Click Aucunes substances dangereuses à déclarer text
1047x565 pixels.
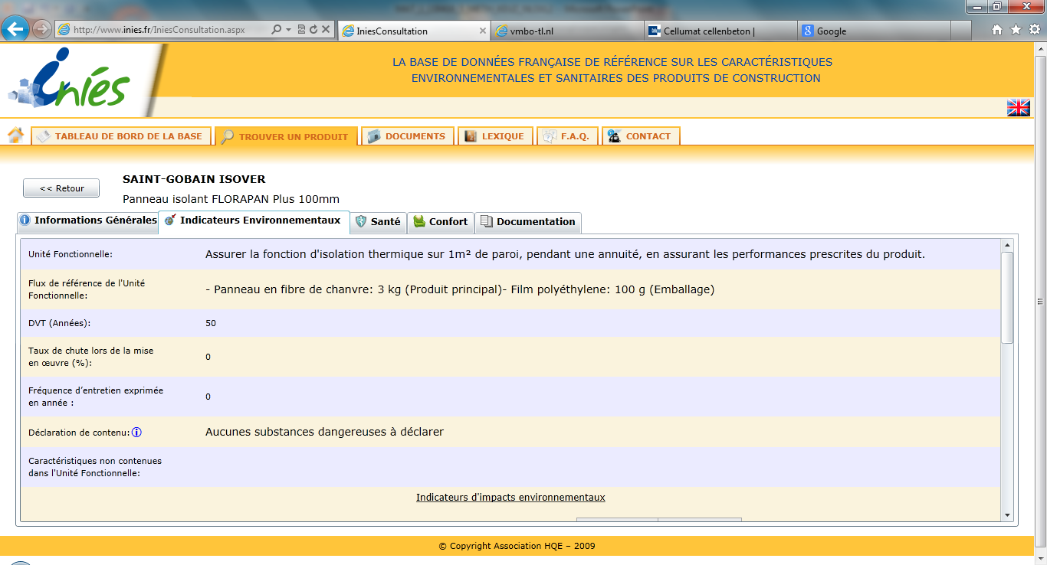[x=324, y=432]
